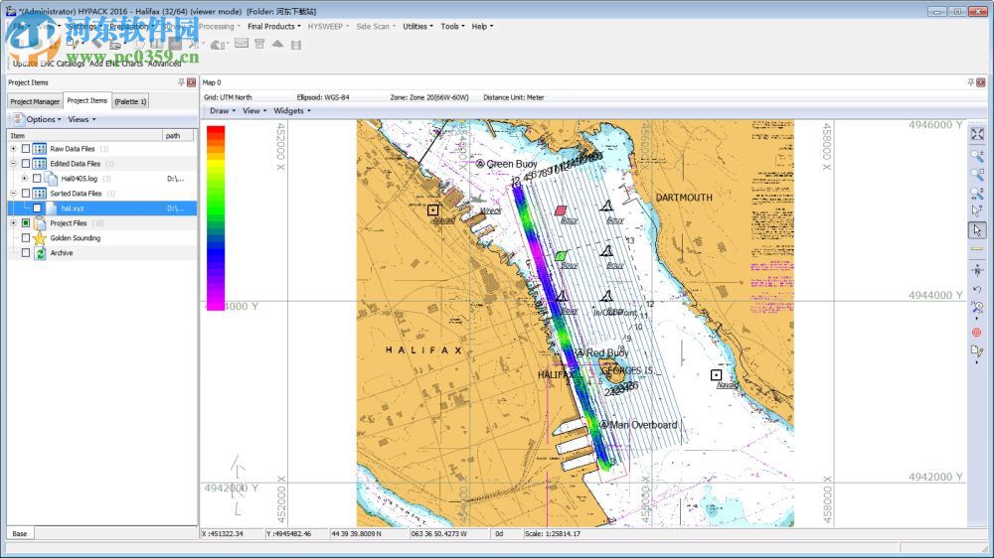The image size is (994, 558).
Task: Click the undo arrow icon in map toolbar
Action: [x=977, y=290]
